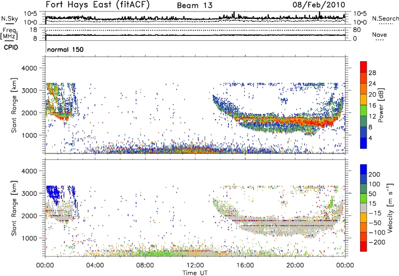The height and width of the screenshot is (276, 399).
Task: Click the '12:00' time tick label
Action: [x=195, y=266]
